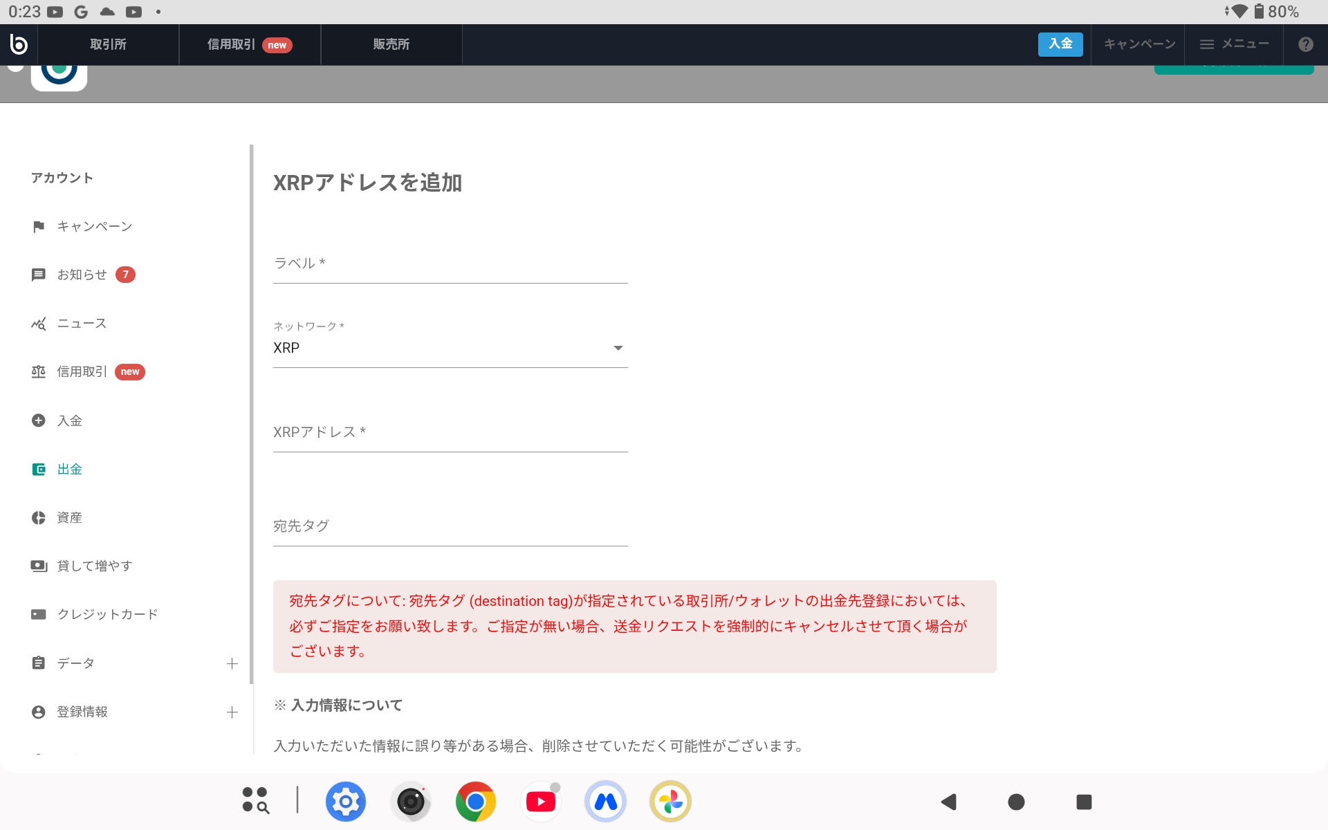
Task: Switch to the 信用取引 header tab
Action: click(x=250, y=44)
